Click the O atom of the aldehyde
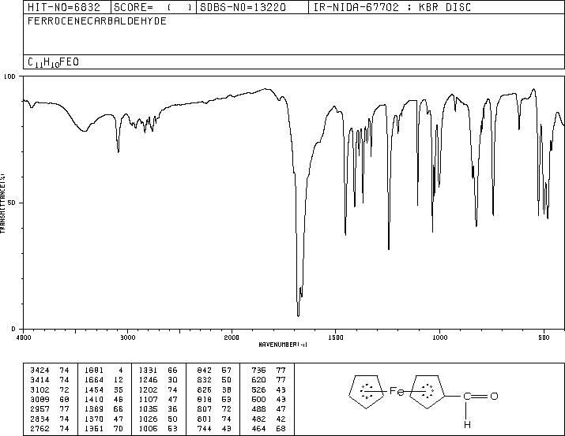The height and width of the screenshot is (436, 565). coord(494,396)
